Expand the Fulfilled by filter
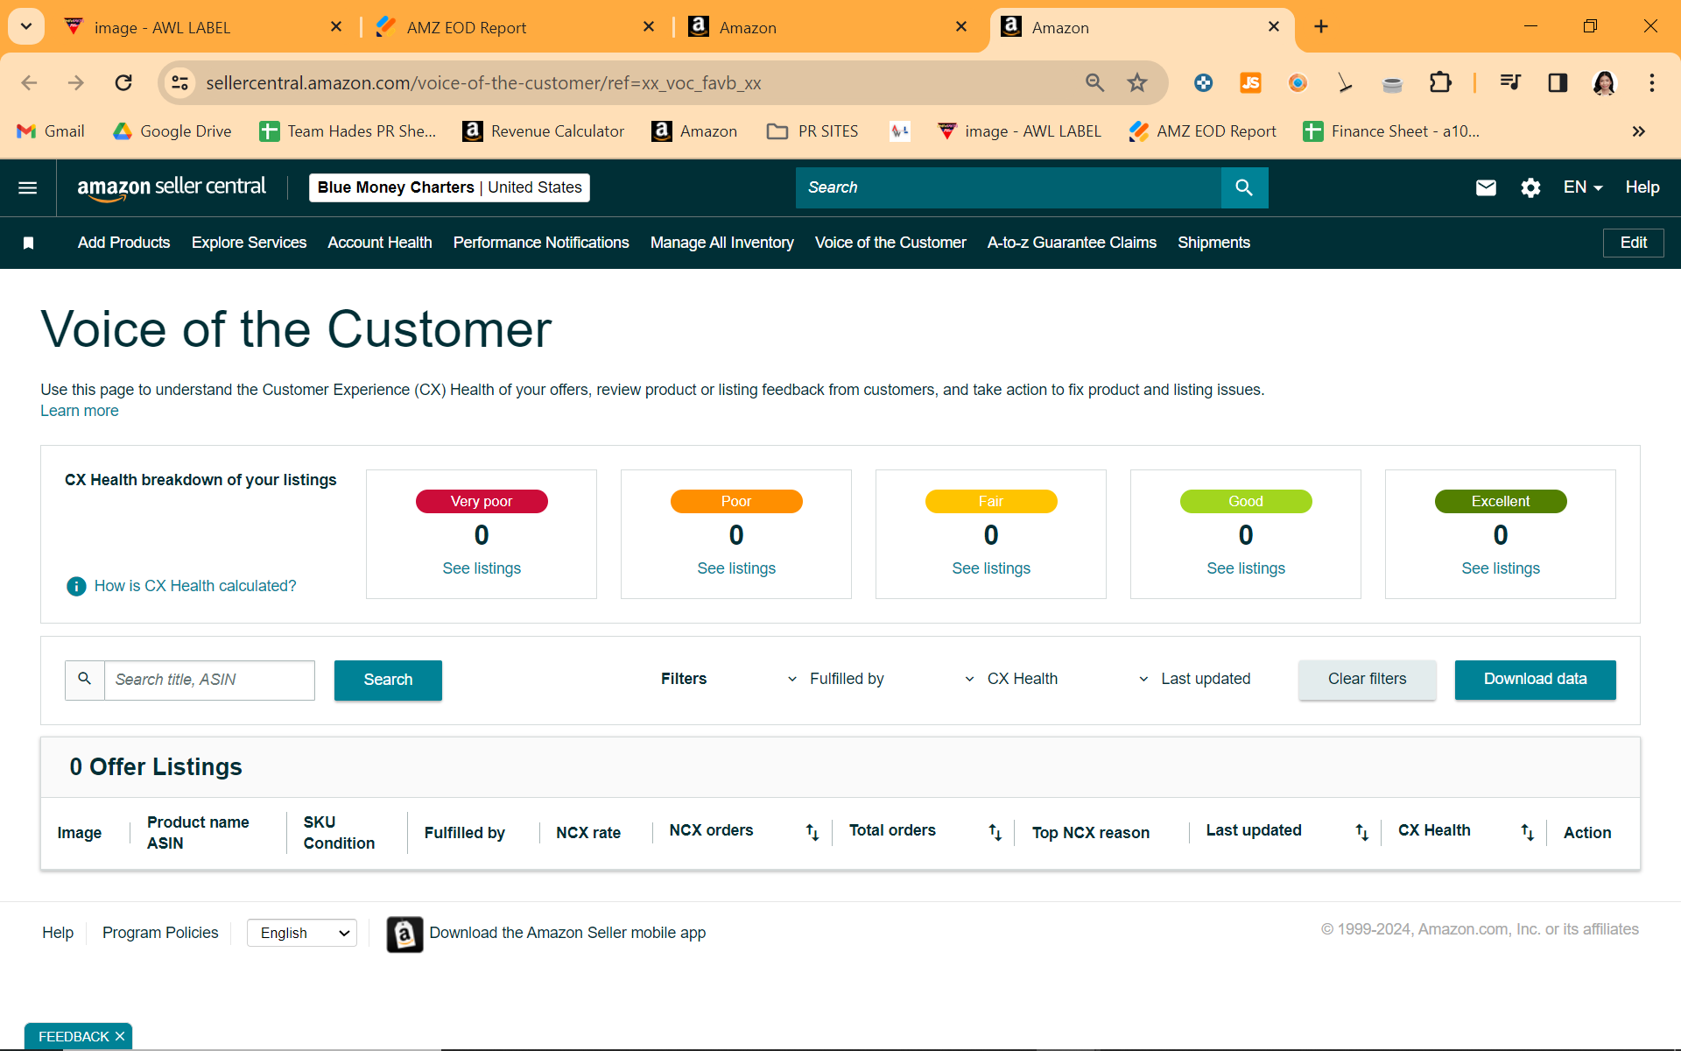The height and width of the screenshot is (1051, 1681). [835, 679]
